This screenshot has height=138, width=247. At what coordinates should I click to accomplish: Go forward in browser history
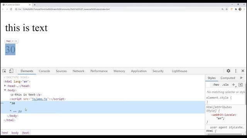(7, 9)
